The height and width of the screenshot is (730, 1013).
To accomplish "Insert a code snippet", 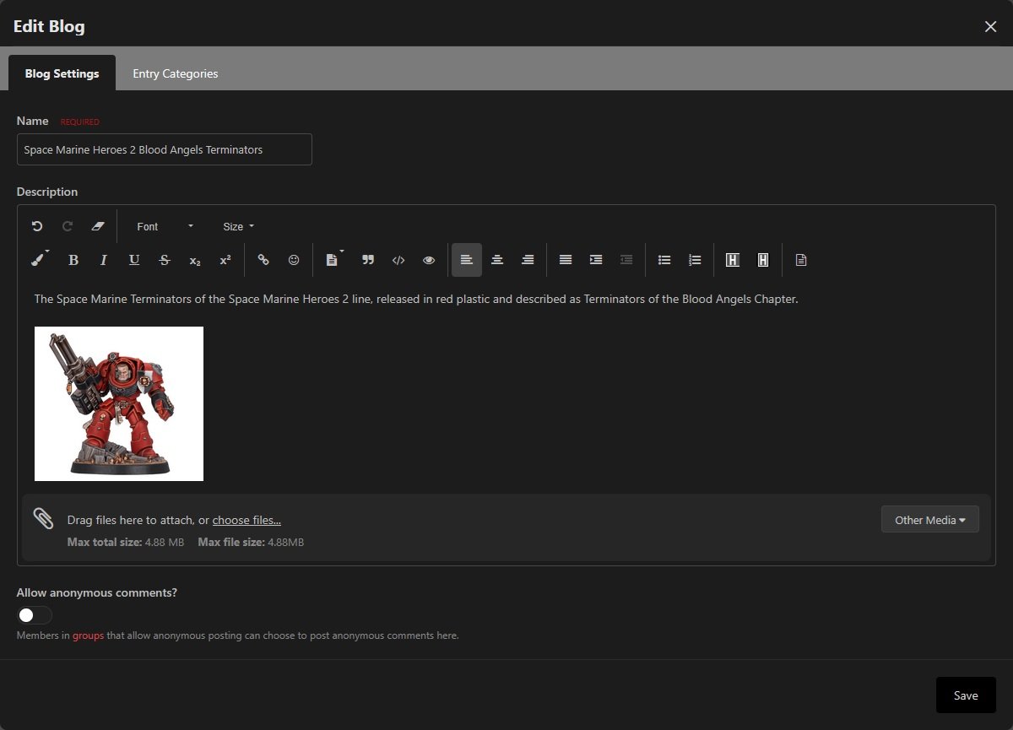I will click(x=398, y=260).
